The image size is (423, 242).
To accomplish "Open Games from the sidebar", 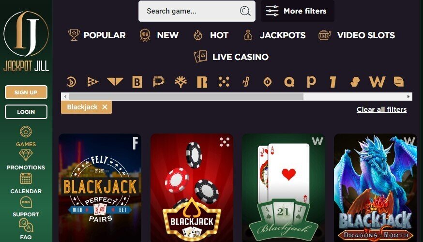I will [26, 136].
